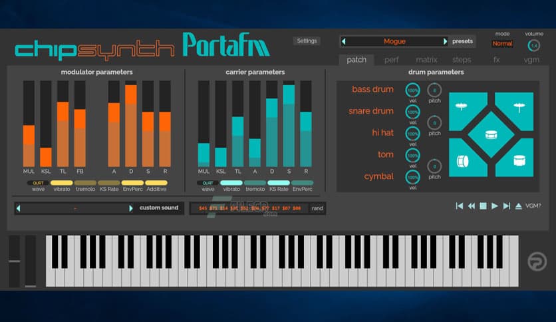
Task: Adjust the modulator FB slider bar
Action: (80, 124)
